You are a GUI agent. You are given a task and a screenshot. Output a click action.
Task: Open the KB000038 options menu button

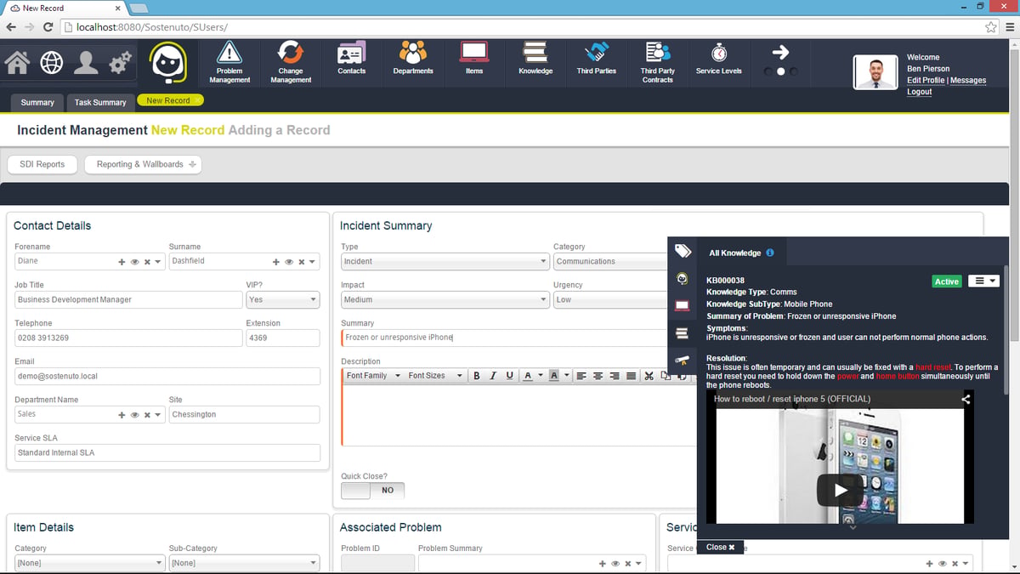pyautogui.click(x=984, y=281)
